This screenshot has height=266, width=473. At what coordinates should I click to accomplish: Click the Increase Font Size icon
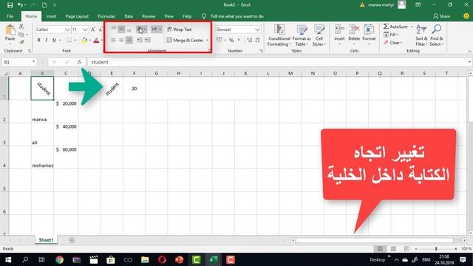(x=93, y=30)
